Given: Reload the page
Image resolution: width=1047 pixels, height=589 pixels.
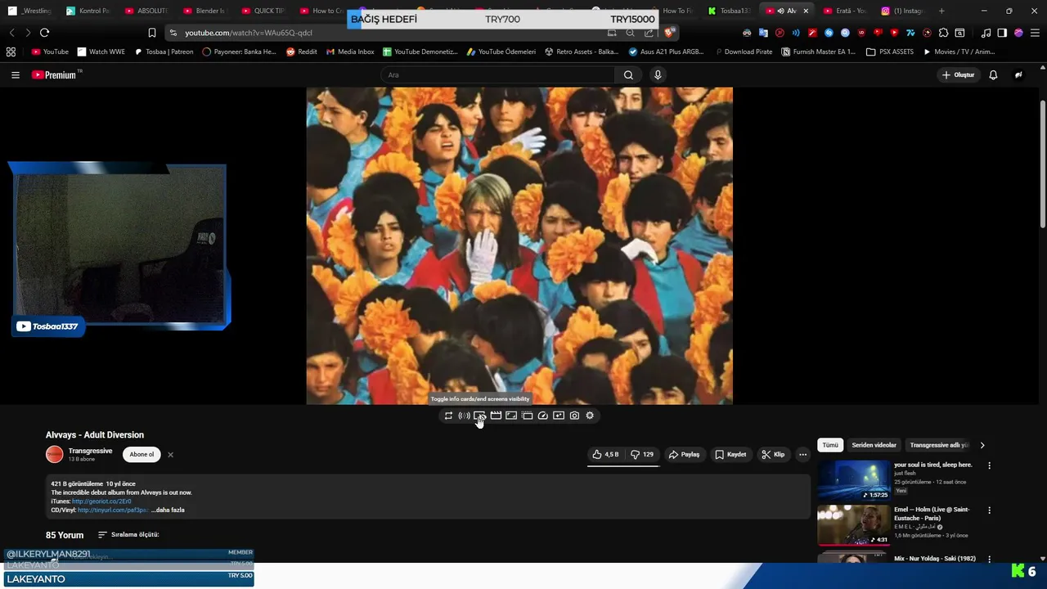Looking at the screenshot, I should click(44, 33).
